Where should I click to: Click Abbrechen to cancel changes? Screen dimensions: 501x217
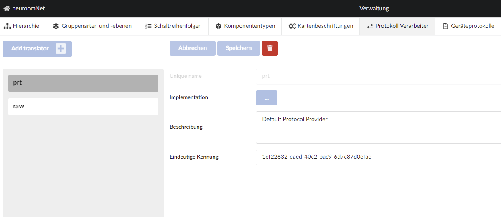(x=193, y=48)
